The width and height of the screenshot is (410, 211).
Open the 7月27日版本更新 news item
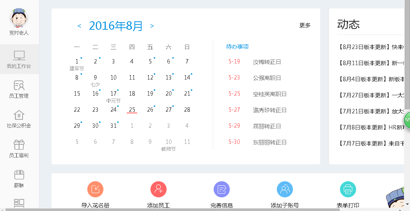[371, 95]
